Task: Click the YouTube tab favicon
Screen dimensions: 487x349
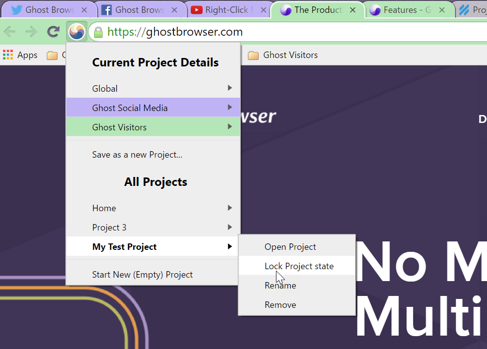Action: 196,10
